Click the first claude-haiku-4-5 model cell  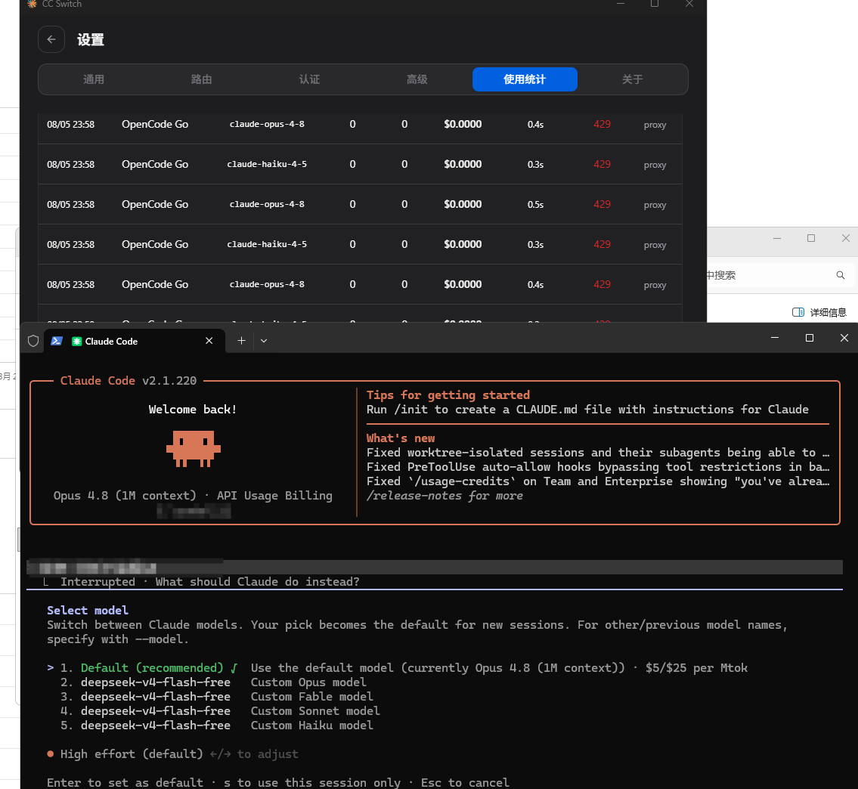pos(267,164)
